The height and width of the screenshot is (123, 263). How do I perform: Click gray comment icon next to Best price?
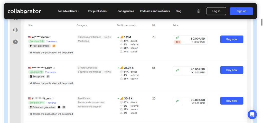tap(48, 76)
